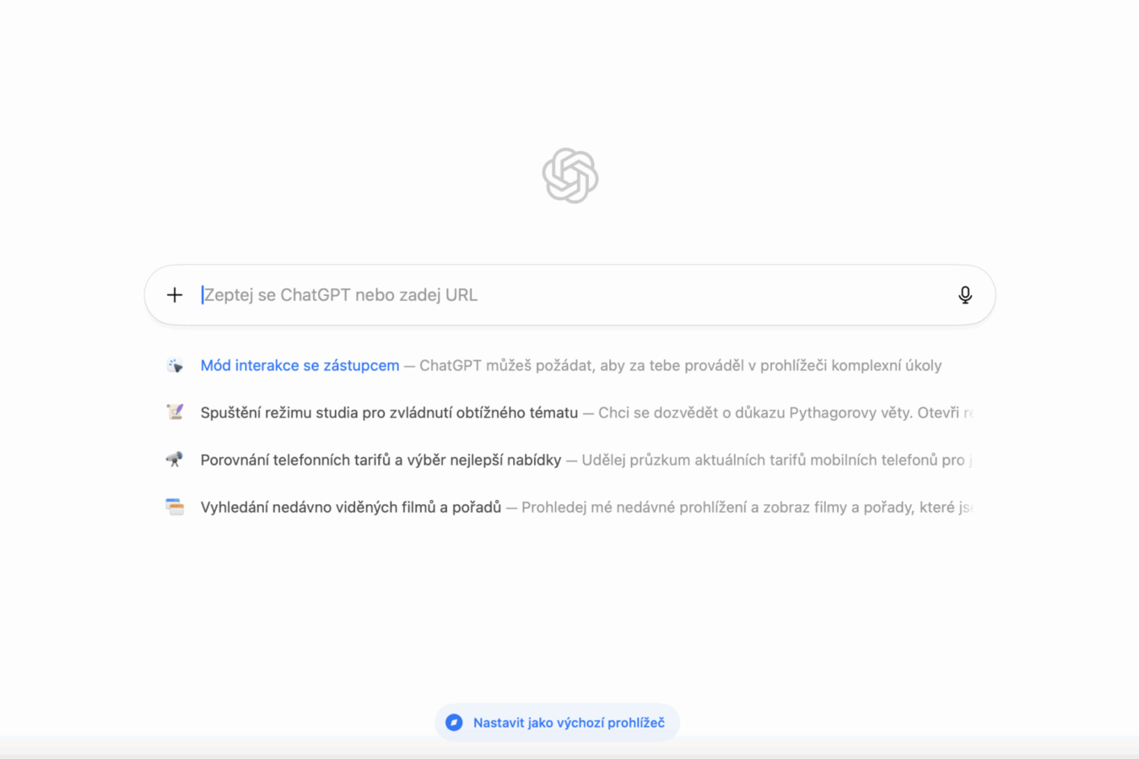Open "Mód interakce se zástupcem" suggestion

(300, 365)
